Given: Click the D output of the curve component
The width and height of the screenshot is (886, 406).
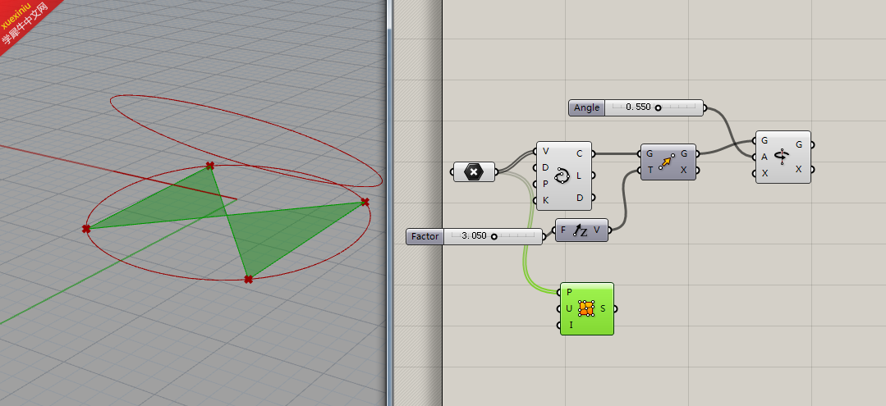Looking at the screenshot, I should click(580, 198).
